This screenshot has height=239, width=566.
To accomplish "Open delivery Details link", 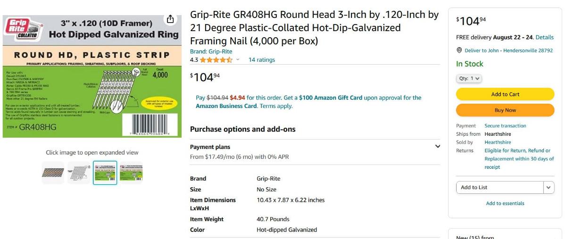I will click(545, 37).
